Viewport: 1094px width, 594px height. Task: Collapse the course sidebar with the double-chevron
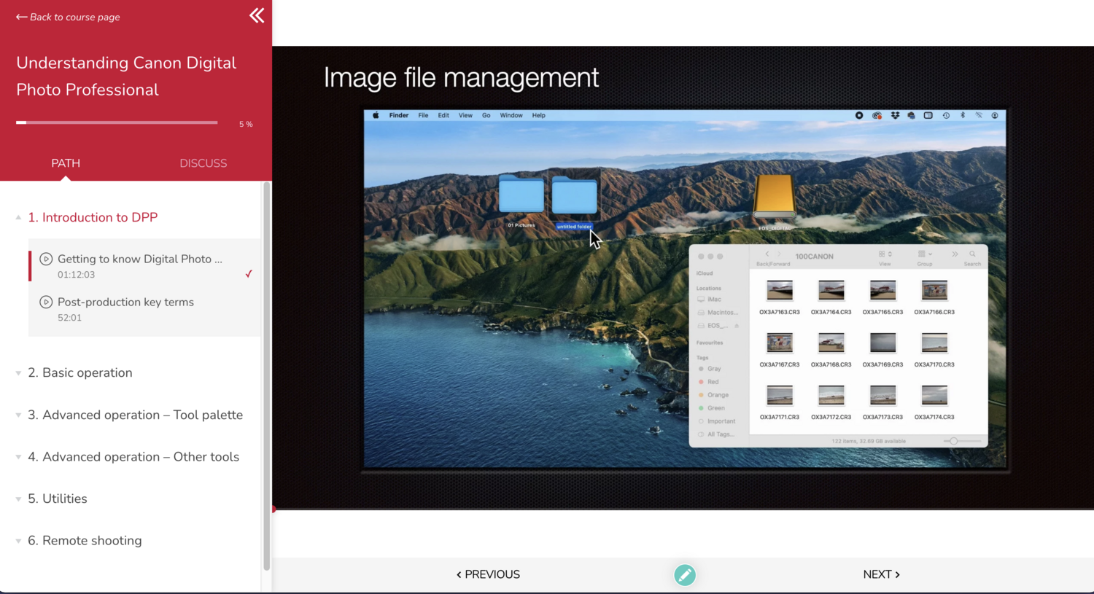[x=256, y=15]
